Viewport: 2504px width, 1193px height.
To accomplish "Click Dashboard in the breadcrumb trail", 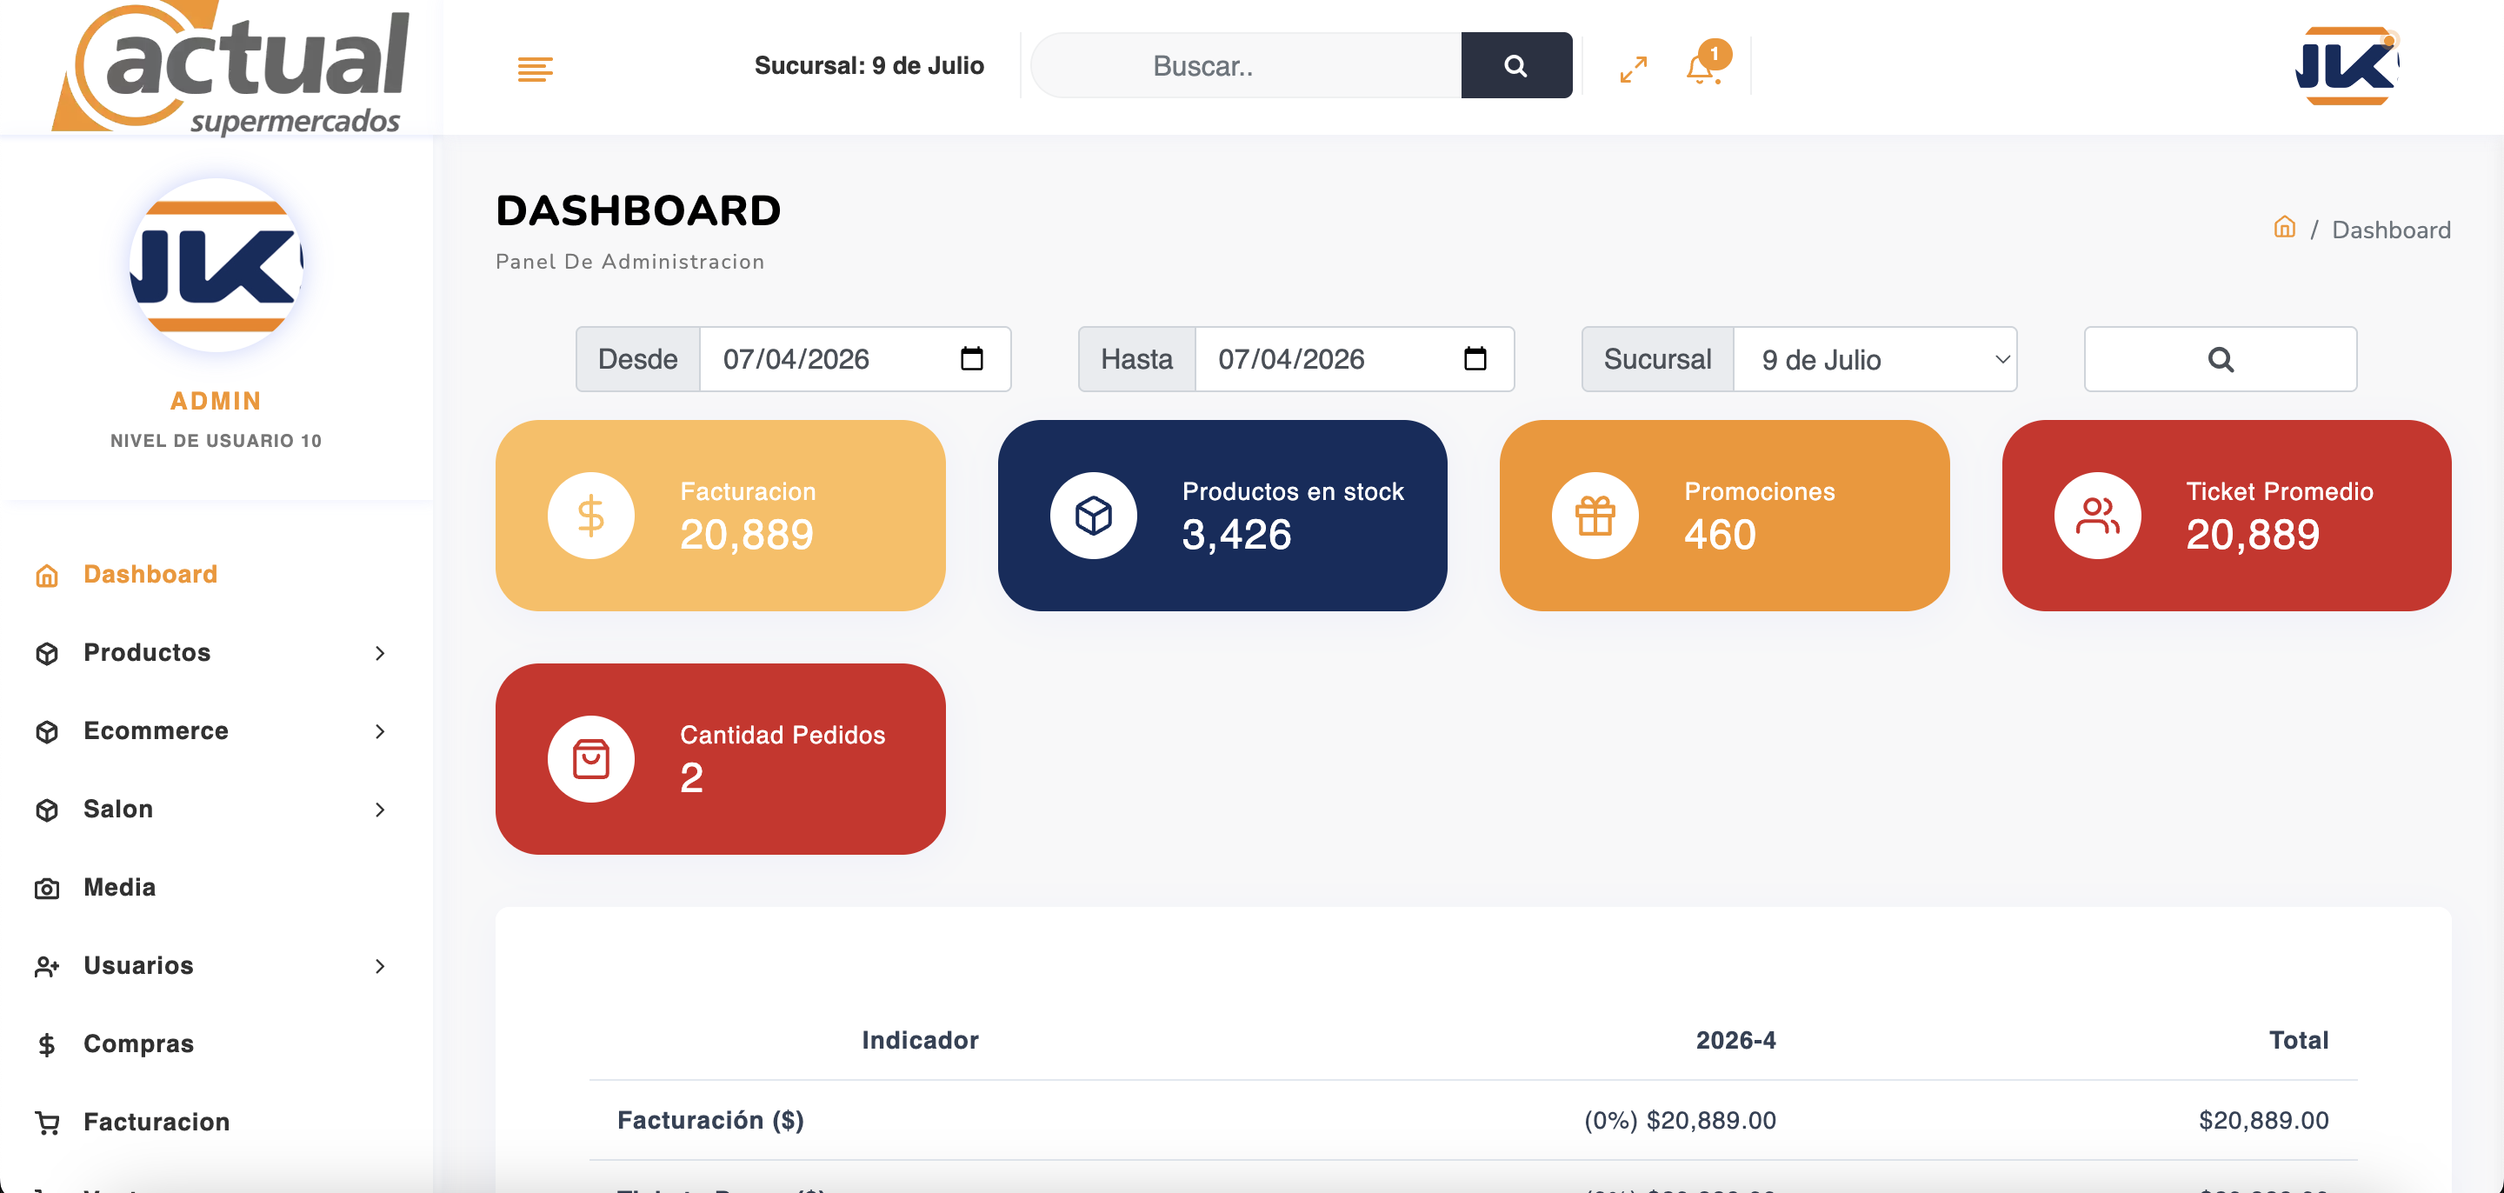I will (2395, 230).
